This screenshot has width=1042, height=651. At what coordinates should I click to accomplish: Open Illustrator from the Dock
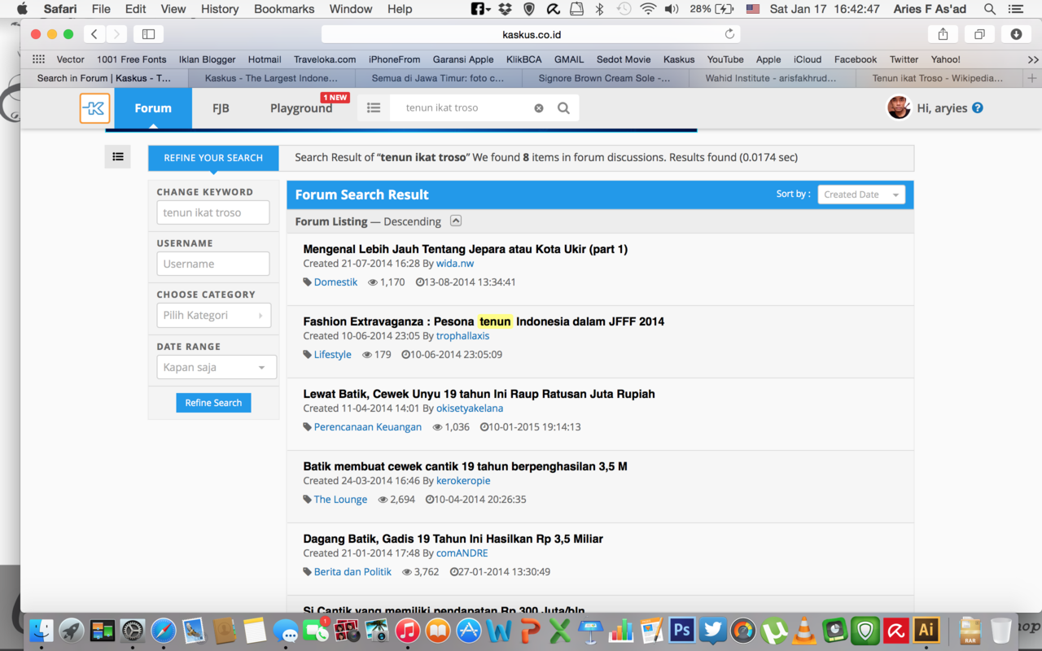click(926, 630)
